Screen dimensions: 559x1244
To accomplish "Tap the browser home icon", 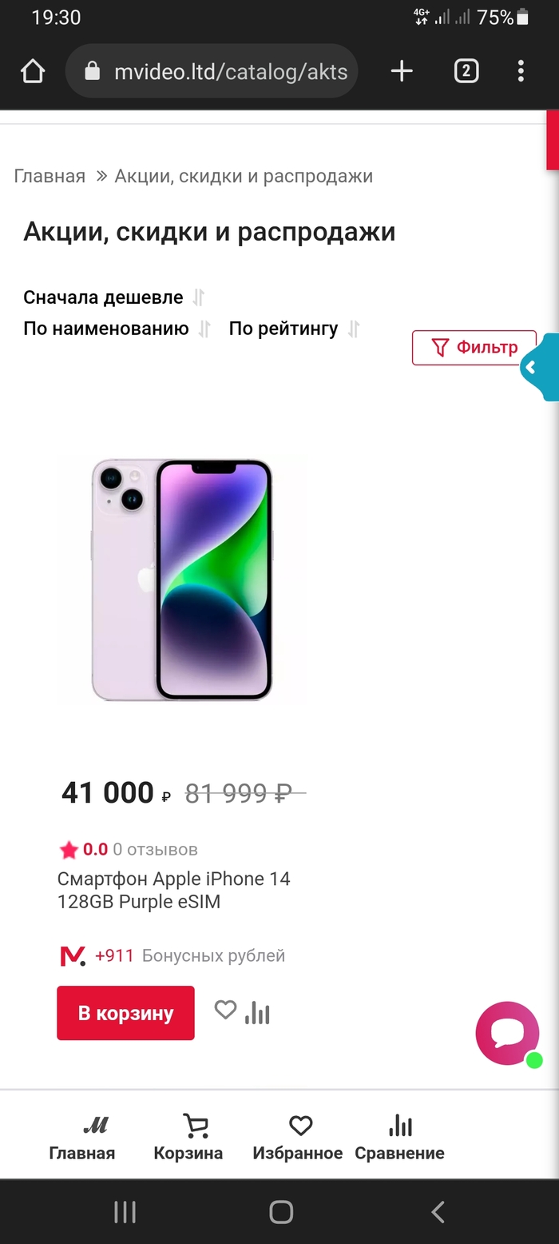I will pos(32,72).
